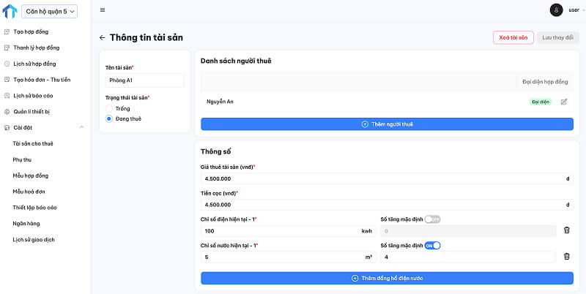Click the edit icon for Nguyễn An
Screen dimensions: 586x294
563,102
